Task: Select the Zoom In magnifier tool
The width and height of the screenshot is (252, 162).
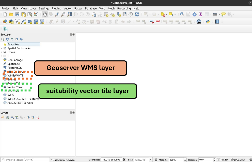Action: tap(57, 14)
